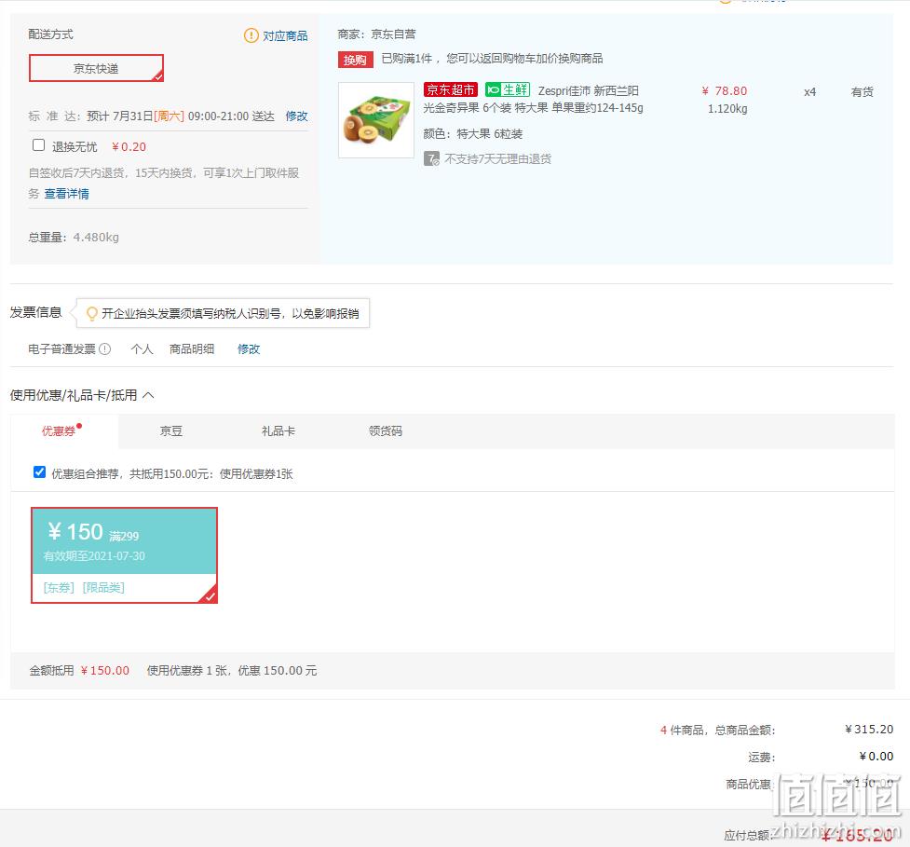Click the quantity x4 text
Screen dimensions: 910x847
pyautogui.click(x=809, y=91)
